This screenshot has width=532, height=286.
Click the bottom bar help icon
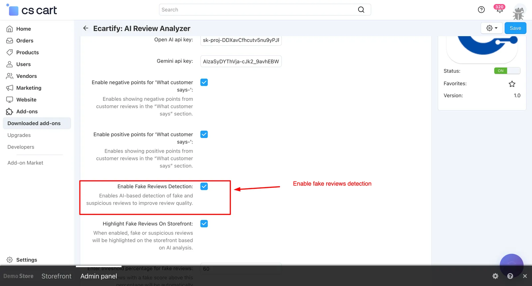point(510,276)
